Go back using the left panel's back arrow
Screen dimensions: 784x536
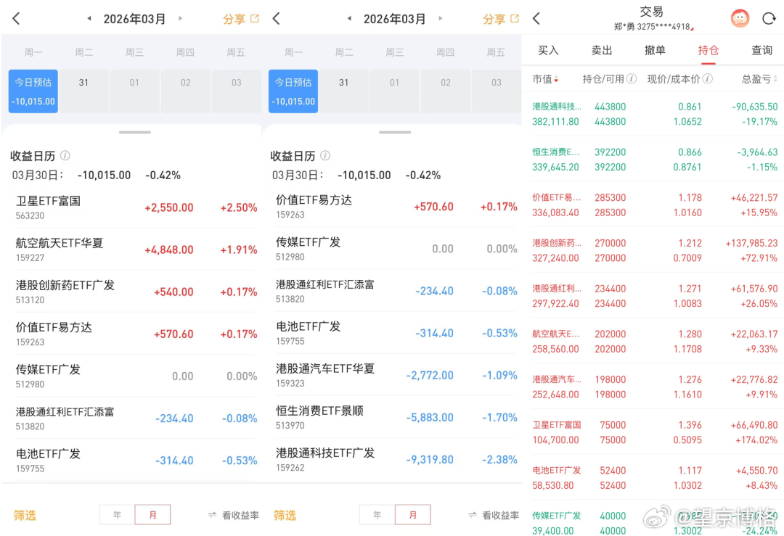(x=16, y=19)
